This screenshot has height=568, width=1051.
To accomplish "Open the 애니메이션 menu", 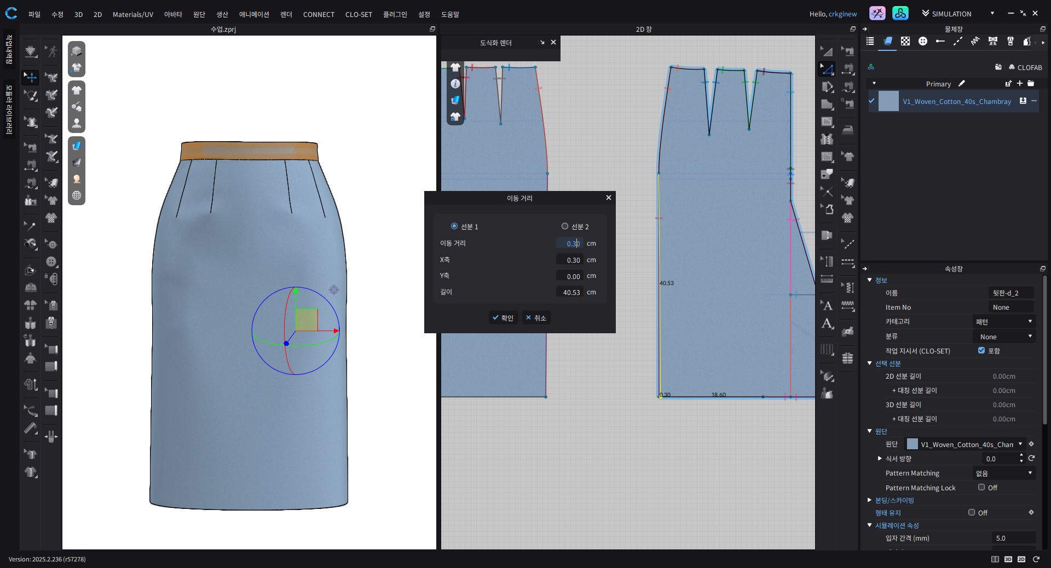I will click(x=254, y=14).
